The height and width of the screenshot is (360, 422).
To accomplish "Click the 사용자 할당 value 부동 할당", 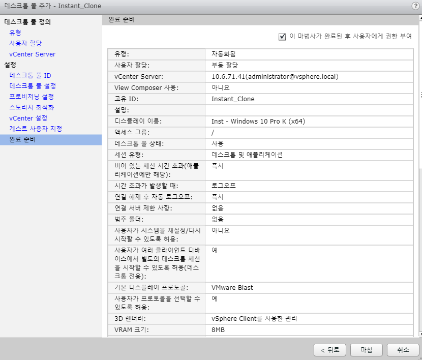I will tap(225, 66).
